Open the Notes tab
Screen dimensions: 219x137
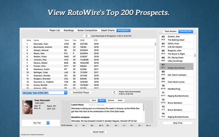click(x=120, y=100)
